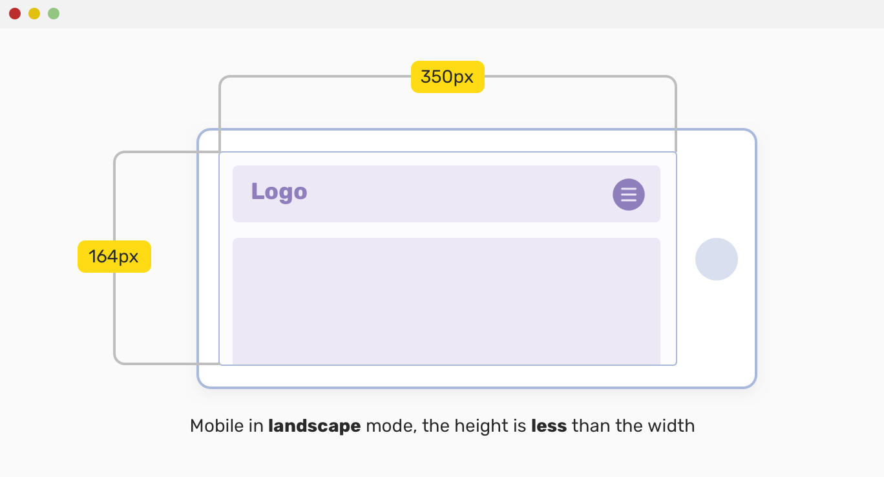Click the word "width" ending the caption
Image resolution: width=884 pixels, height=477 pixels.
(x=673, y=426)
